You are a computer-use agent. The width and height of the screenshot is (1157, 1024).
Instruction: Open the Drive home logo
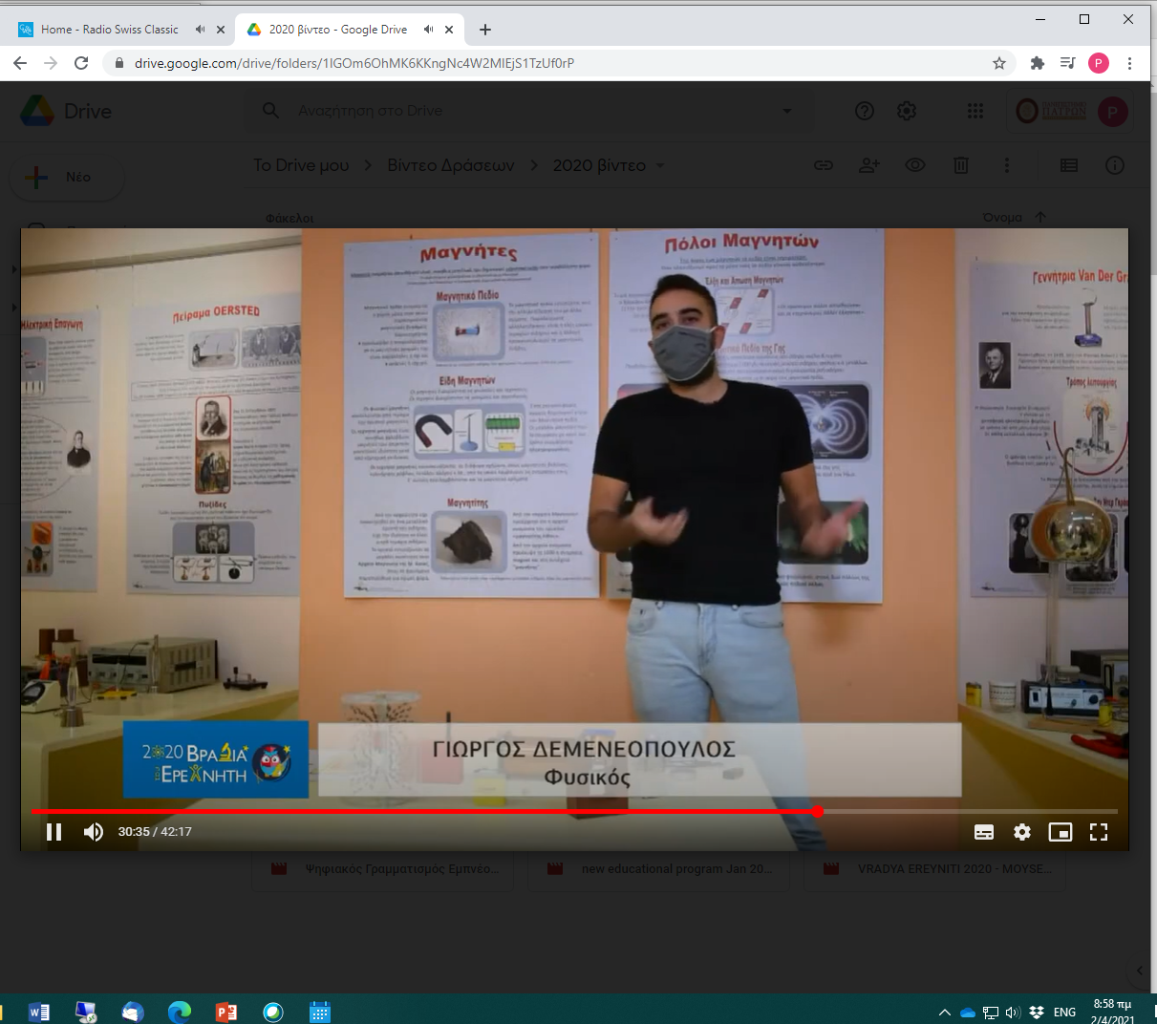pos(65,111)
